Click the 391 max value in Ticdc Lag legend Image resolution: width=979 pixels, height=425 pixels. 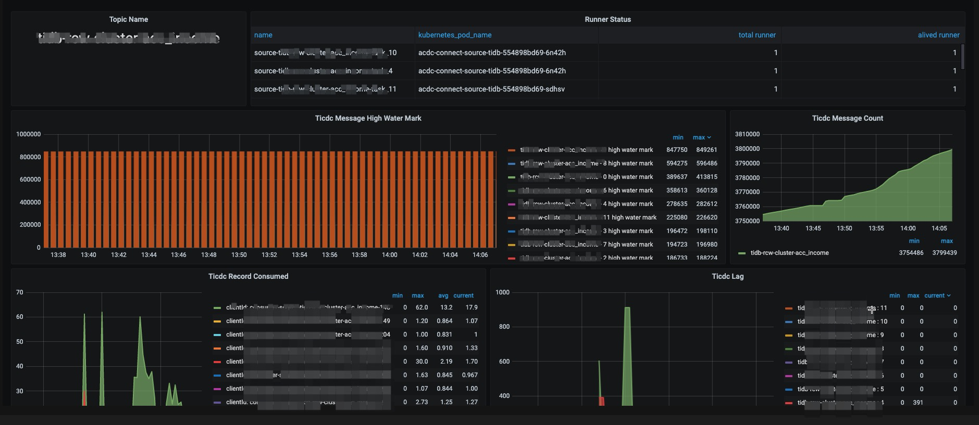[918, 403]
